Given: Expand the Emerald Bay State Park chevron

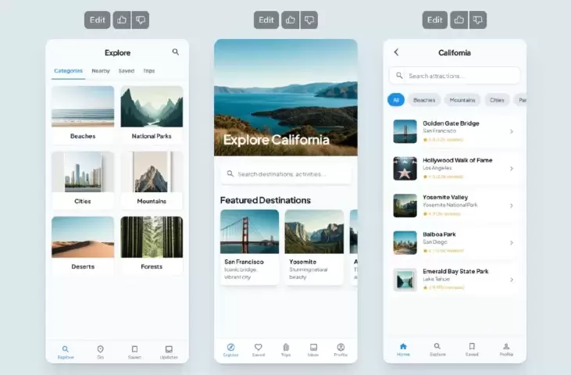Looking at the screenshot, I should [512, 280].
